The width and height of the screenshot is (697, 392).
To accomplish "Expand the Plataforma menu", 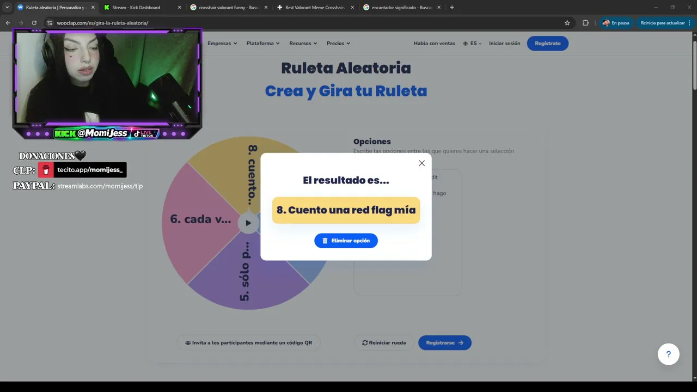I will click(x=263, y=44).
